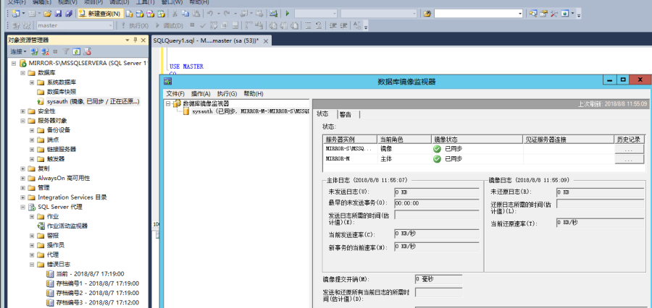The height and width of the screenshot is (308, 652).
Task: Click the 镜像提交开销 value field
Action: [x=438, y=279]
